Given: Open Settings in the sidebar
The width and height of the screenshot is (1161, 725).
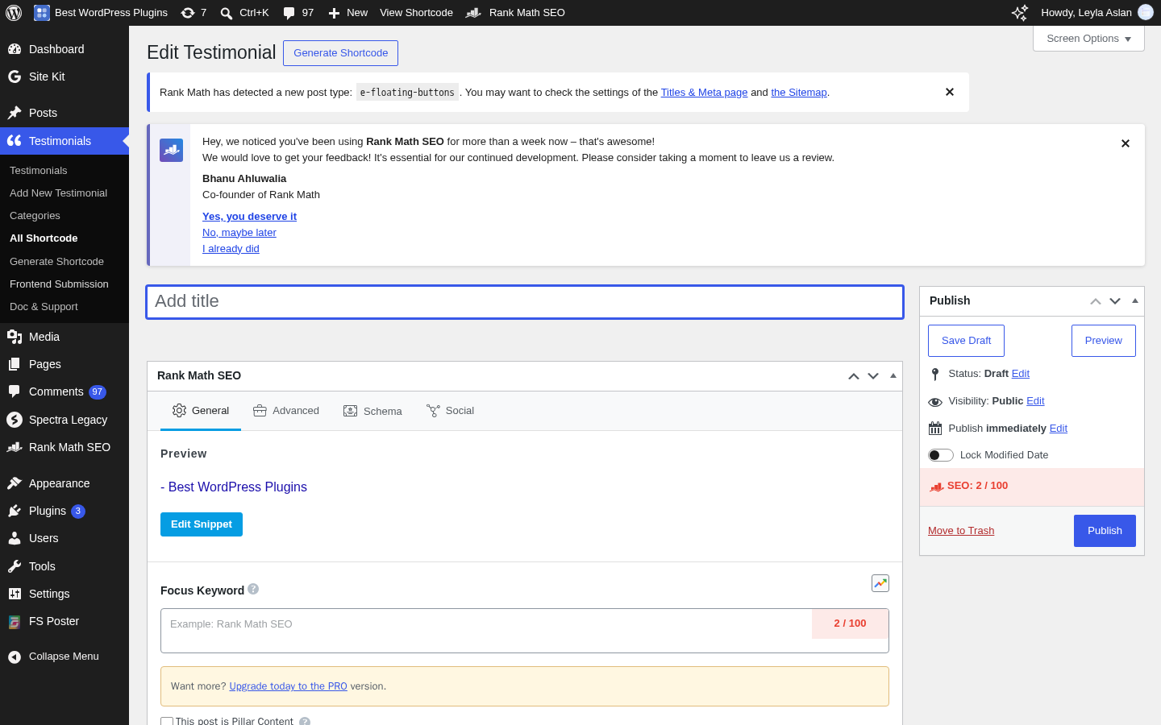Looking at the screenshot, I should (x=64, y=594).
